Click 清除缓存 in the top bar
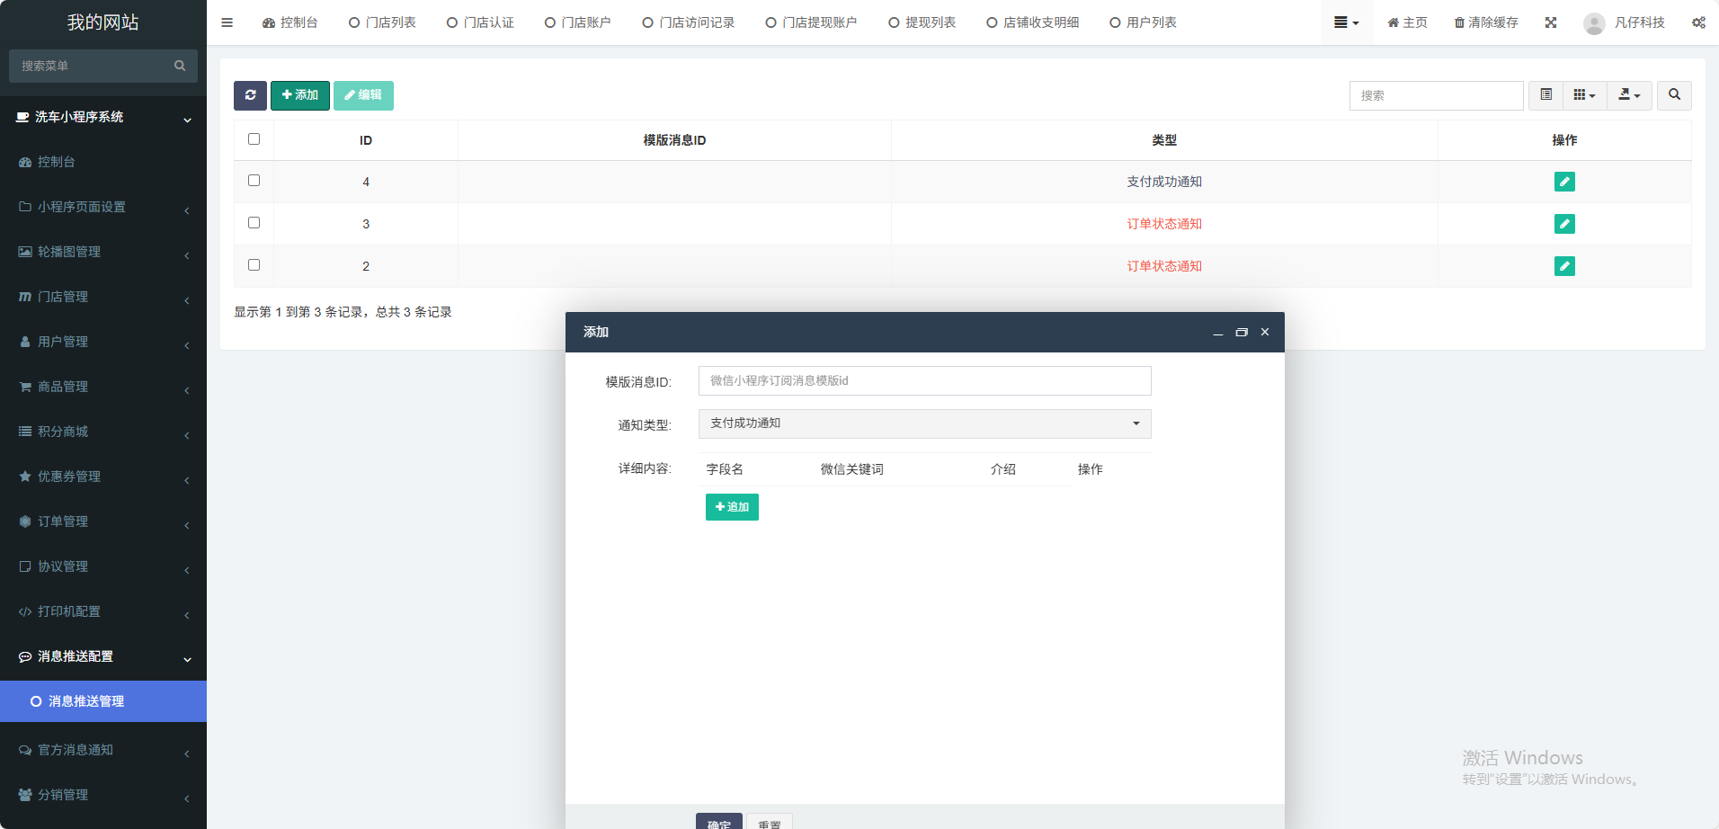The height and width of the screenshot is (829, 1719). [x=1486, y=22]
